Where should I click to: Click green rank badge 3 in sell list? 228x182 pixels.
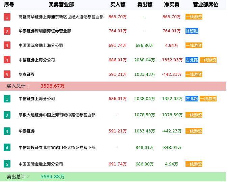pos(7,131)
